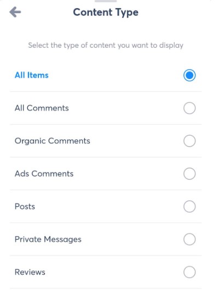The image size is (223, 295).
Task: Tap the Posts option text
Action: (25, 207)
